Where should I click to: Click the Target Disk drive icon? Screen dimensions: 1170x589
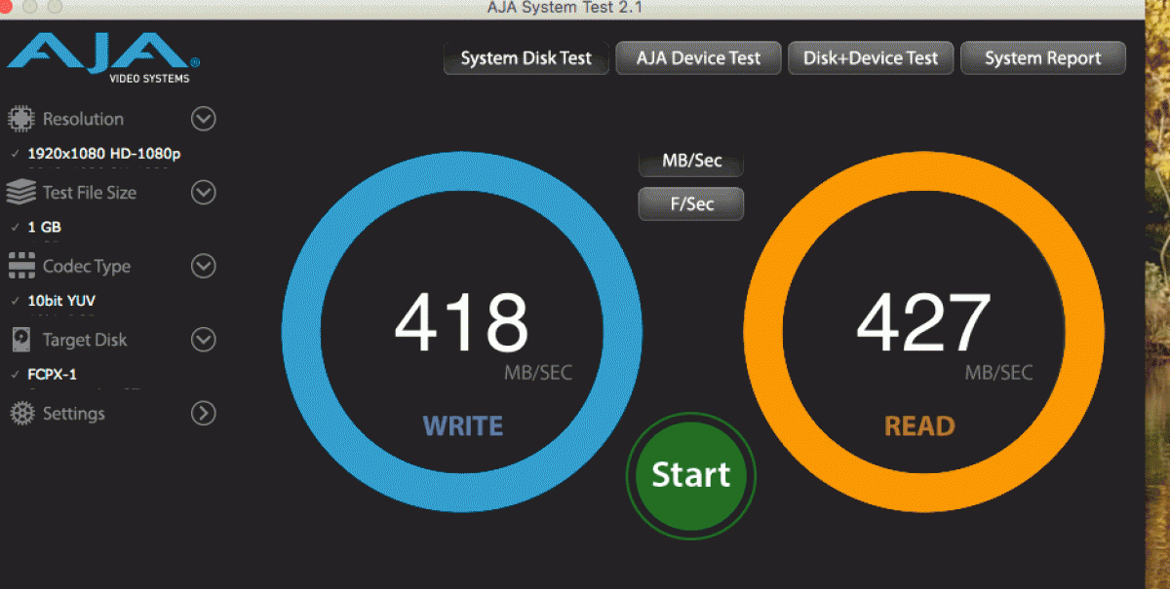(21, 340)
